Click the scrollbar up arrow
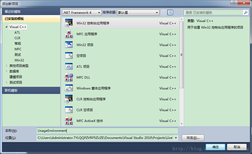Screen dimensions: 252x154 coord(182,19)
